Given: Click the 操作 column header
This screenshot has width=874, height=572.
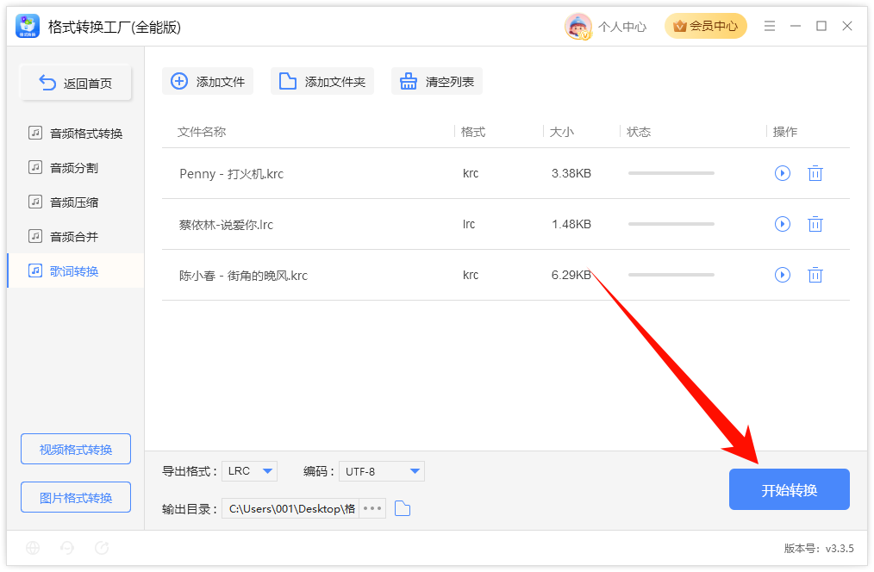Looking at the screenshot, I should [x=785, y=132].
